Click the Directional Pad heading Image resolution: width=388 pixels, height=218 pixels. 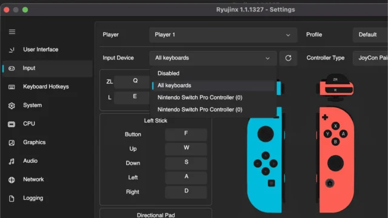[x=156, y=215]
